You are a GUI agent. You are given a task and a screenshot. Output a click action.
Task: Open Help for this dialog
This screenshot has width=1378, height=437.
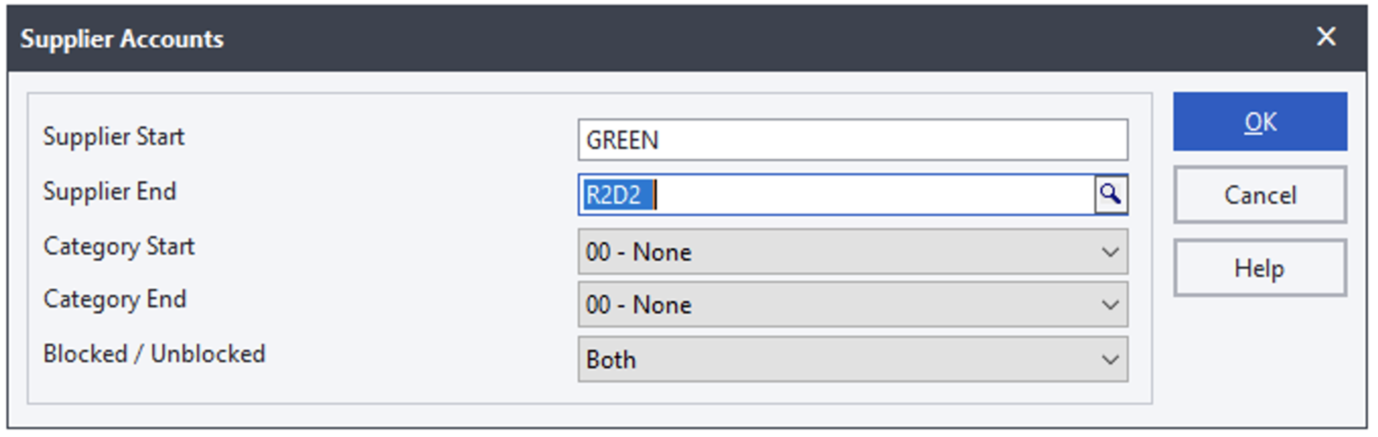pos(1260,268)
